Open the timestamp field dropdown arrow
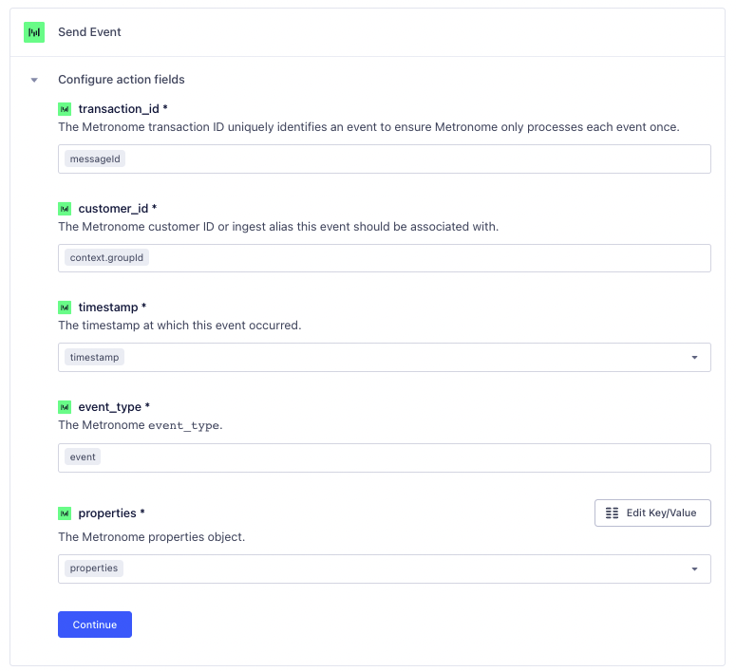 (694, 358)
